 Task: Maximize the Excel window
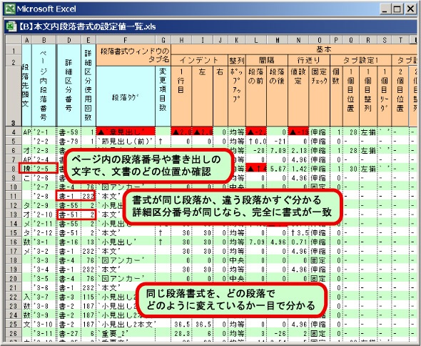397,9
